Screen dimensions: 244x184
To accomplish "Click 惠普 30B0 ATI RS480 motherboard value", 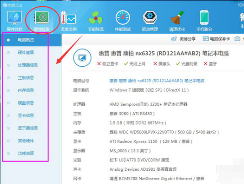I will coord(132,114).
